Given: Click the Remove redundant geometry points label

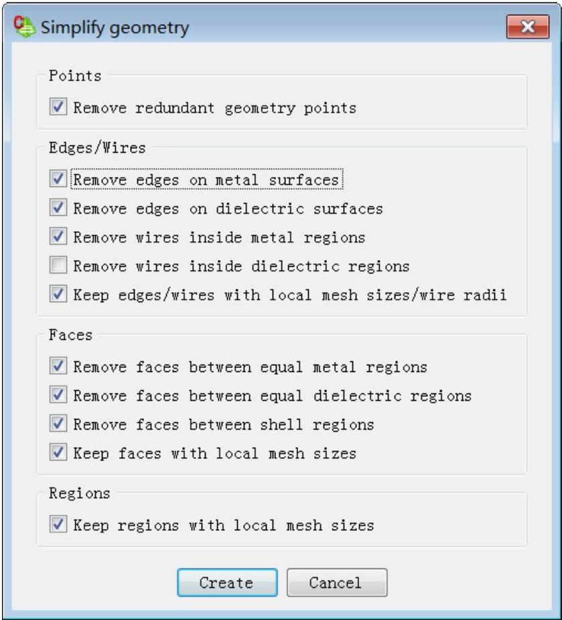Looking at the screenshot, I should tap(215, 108).
